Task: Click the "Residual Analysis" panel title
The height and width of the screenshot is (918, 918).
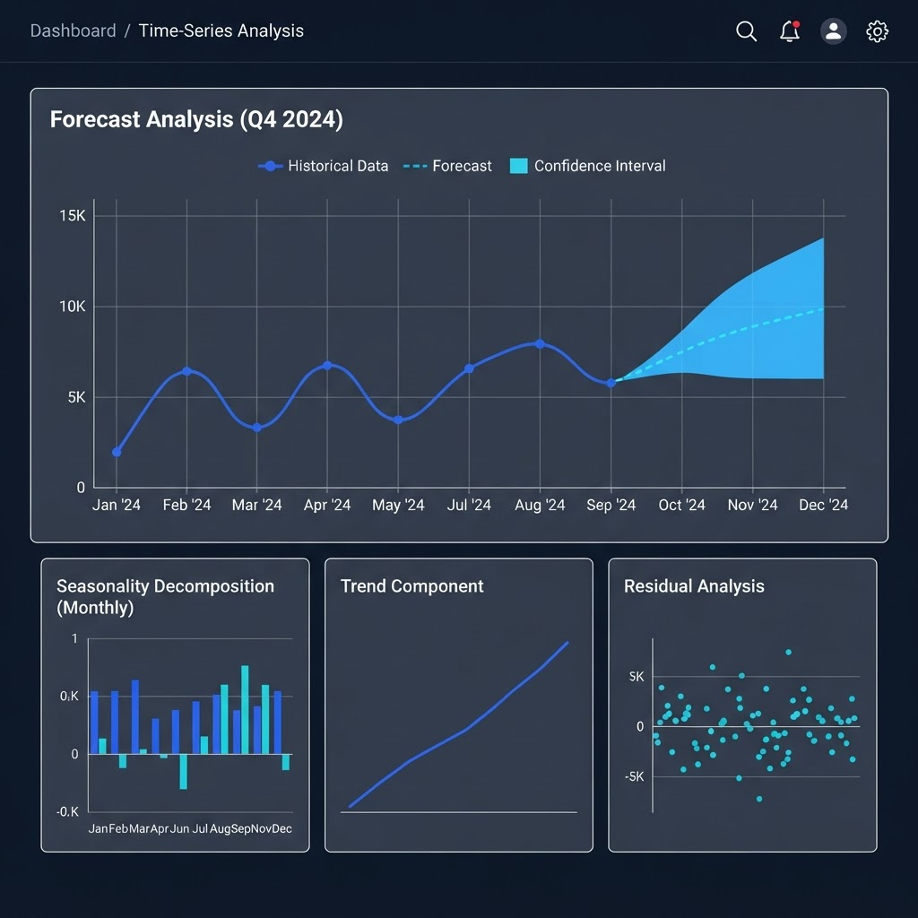Action: click(694, 586)
